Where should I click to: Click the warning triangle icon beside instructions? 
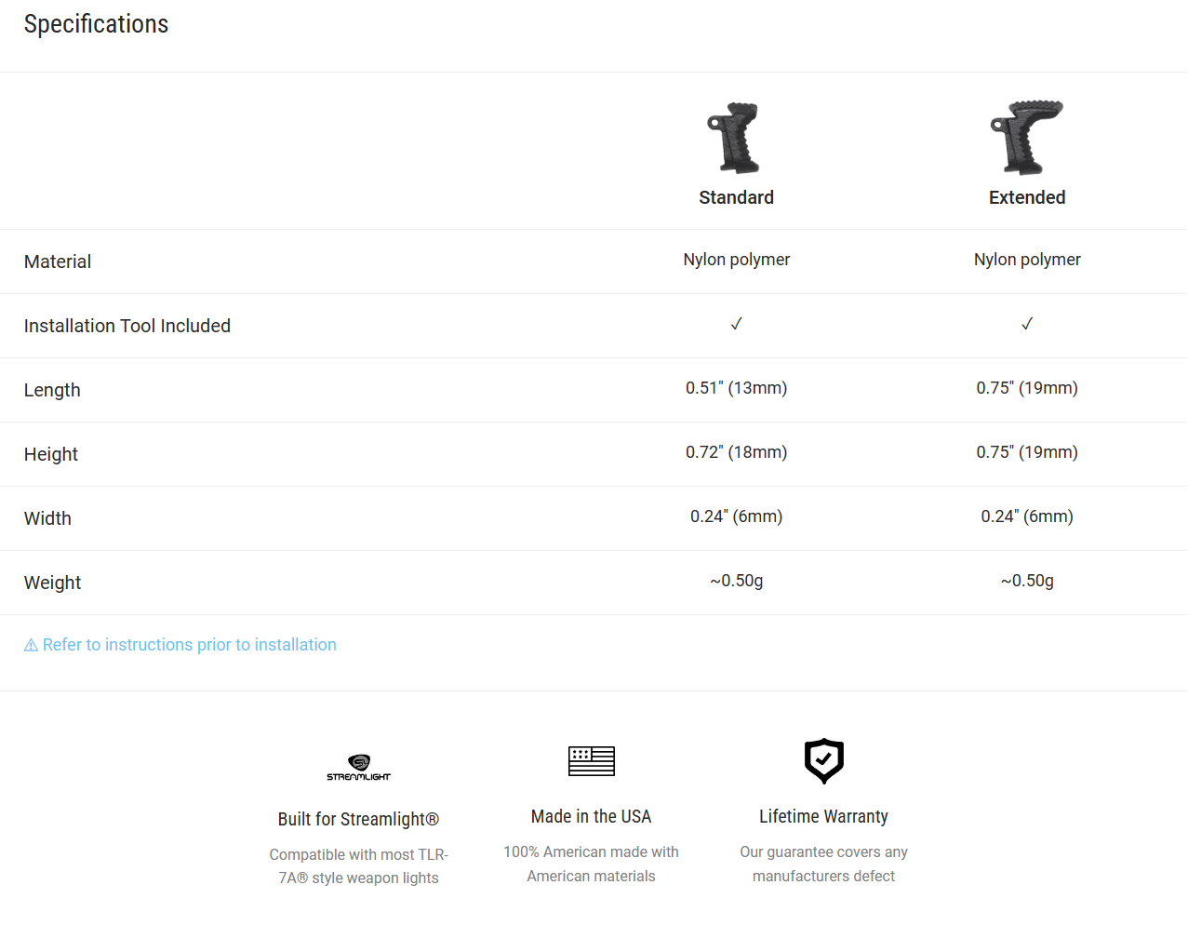point(31,645)
